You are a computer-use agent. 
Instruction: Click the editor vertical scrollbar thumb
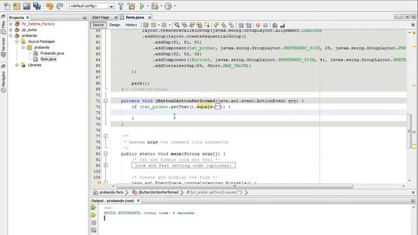coord(410,131)
